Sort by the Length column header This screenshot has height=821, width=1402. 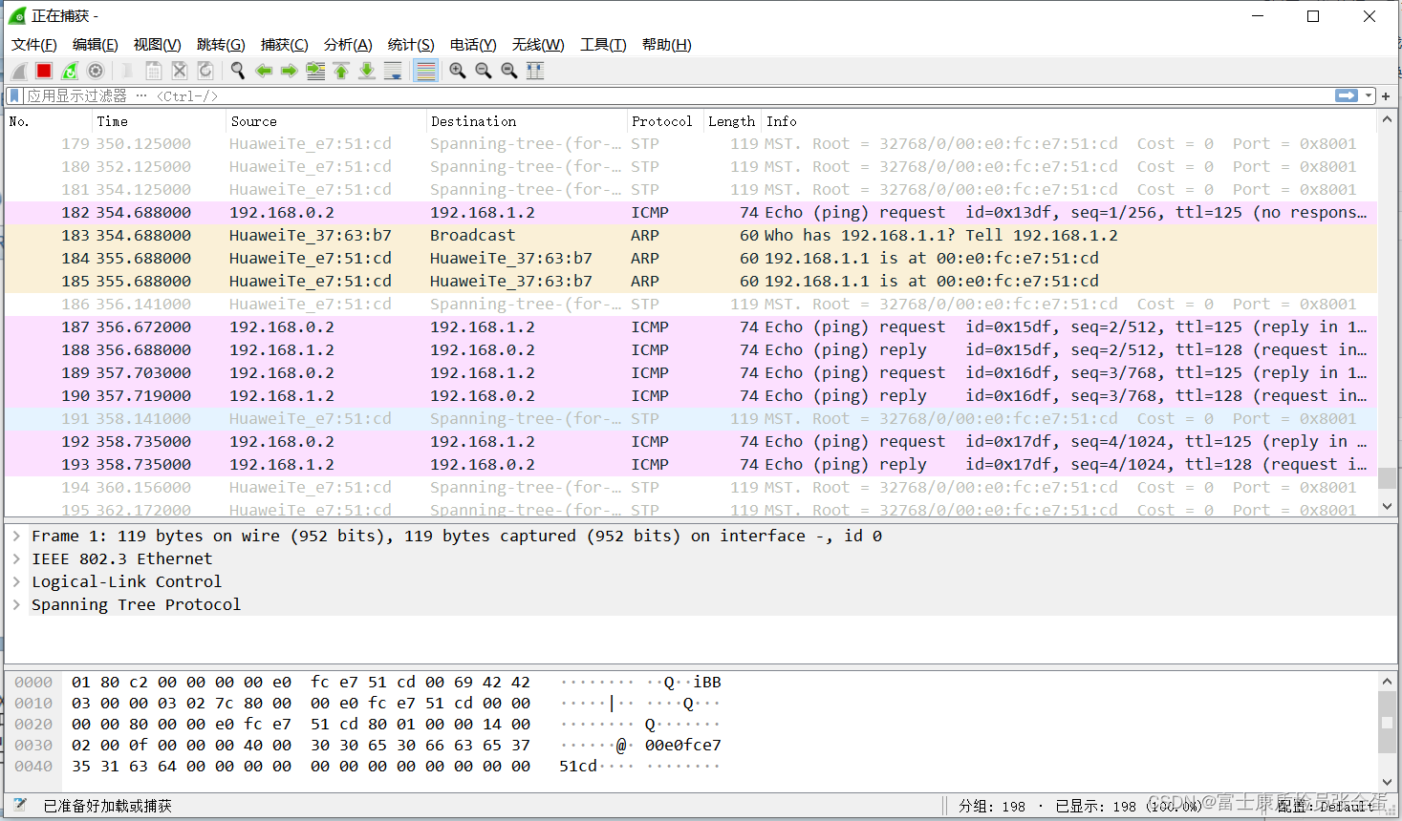(732, 121)
